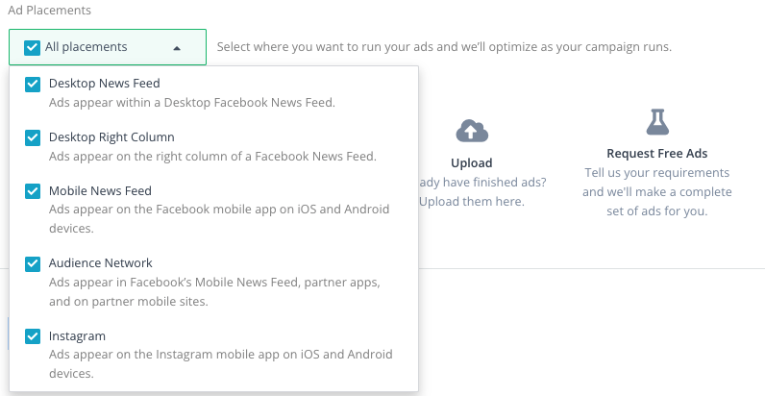Click the Request Free Ads heading
Image resolution: width=765 pixels, height=396 pixels.
[x=657, y=153]
